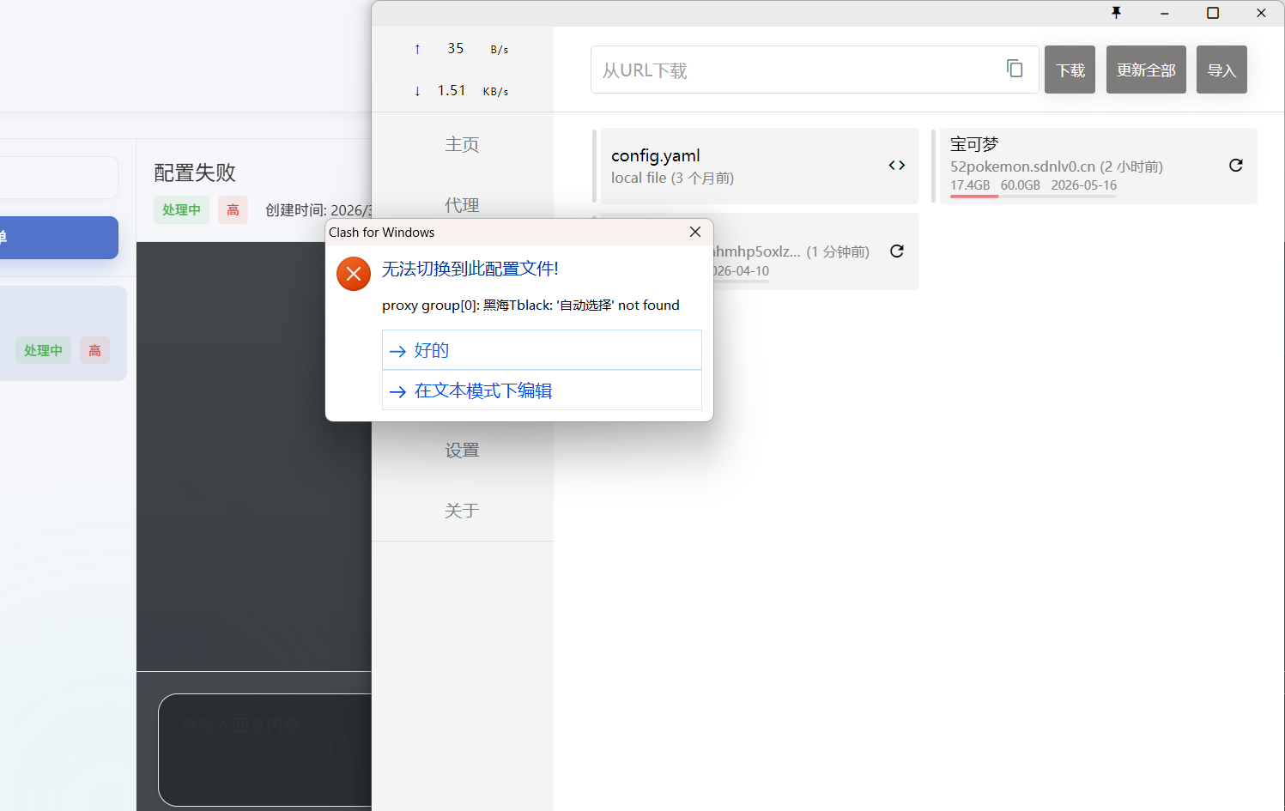Maximize the Clash for Windows window
Screen dimensions: 1285x811
coord(1212,13)
